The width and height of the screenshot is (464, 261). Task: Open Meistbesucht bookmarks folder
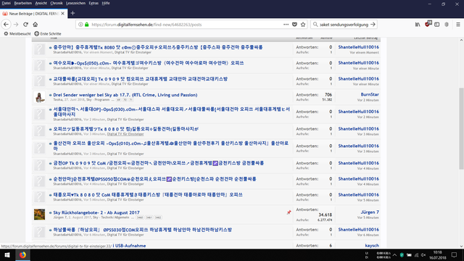click(17, 34)
